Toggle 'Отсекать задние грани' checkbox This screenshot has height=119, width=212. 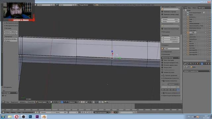[162, 65]
